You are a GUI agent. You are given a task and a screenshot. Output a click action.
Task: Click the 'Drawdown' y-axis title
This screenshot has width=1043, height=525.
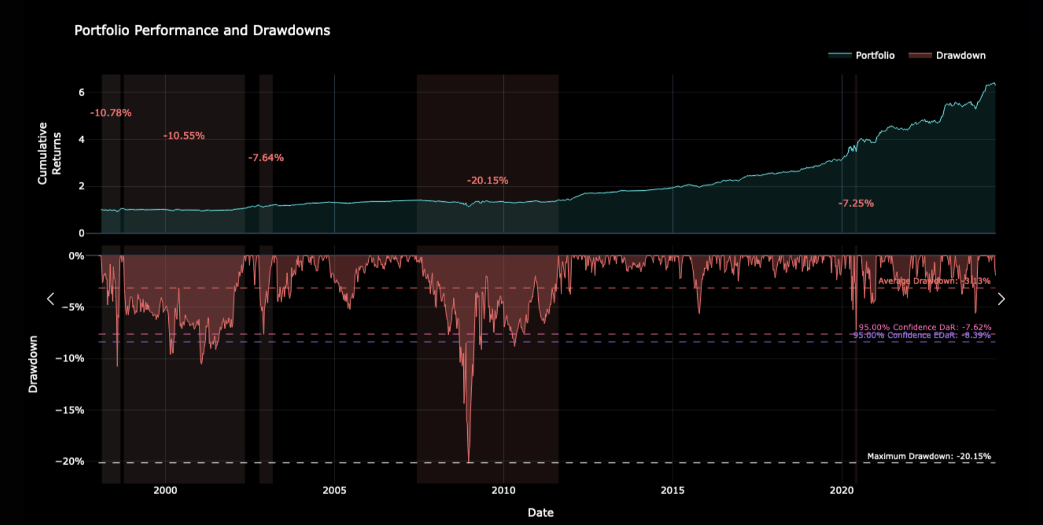[x=33, y=364]
